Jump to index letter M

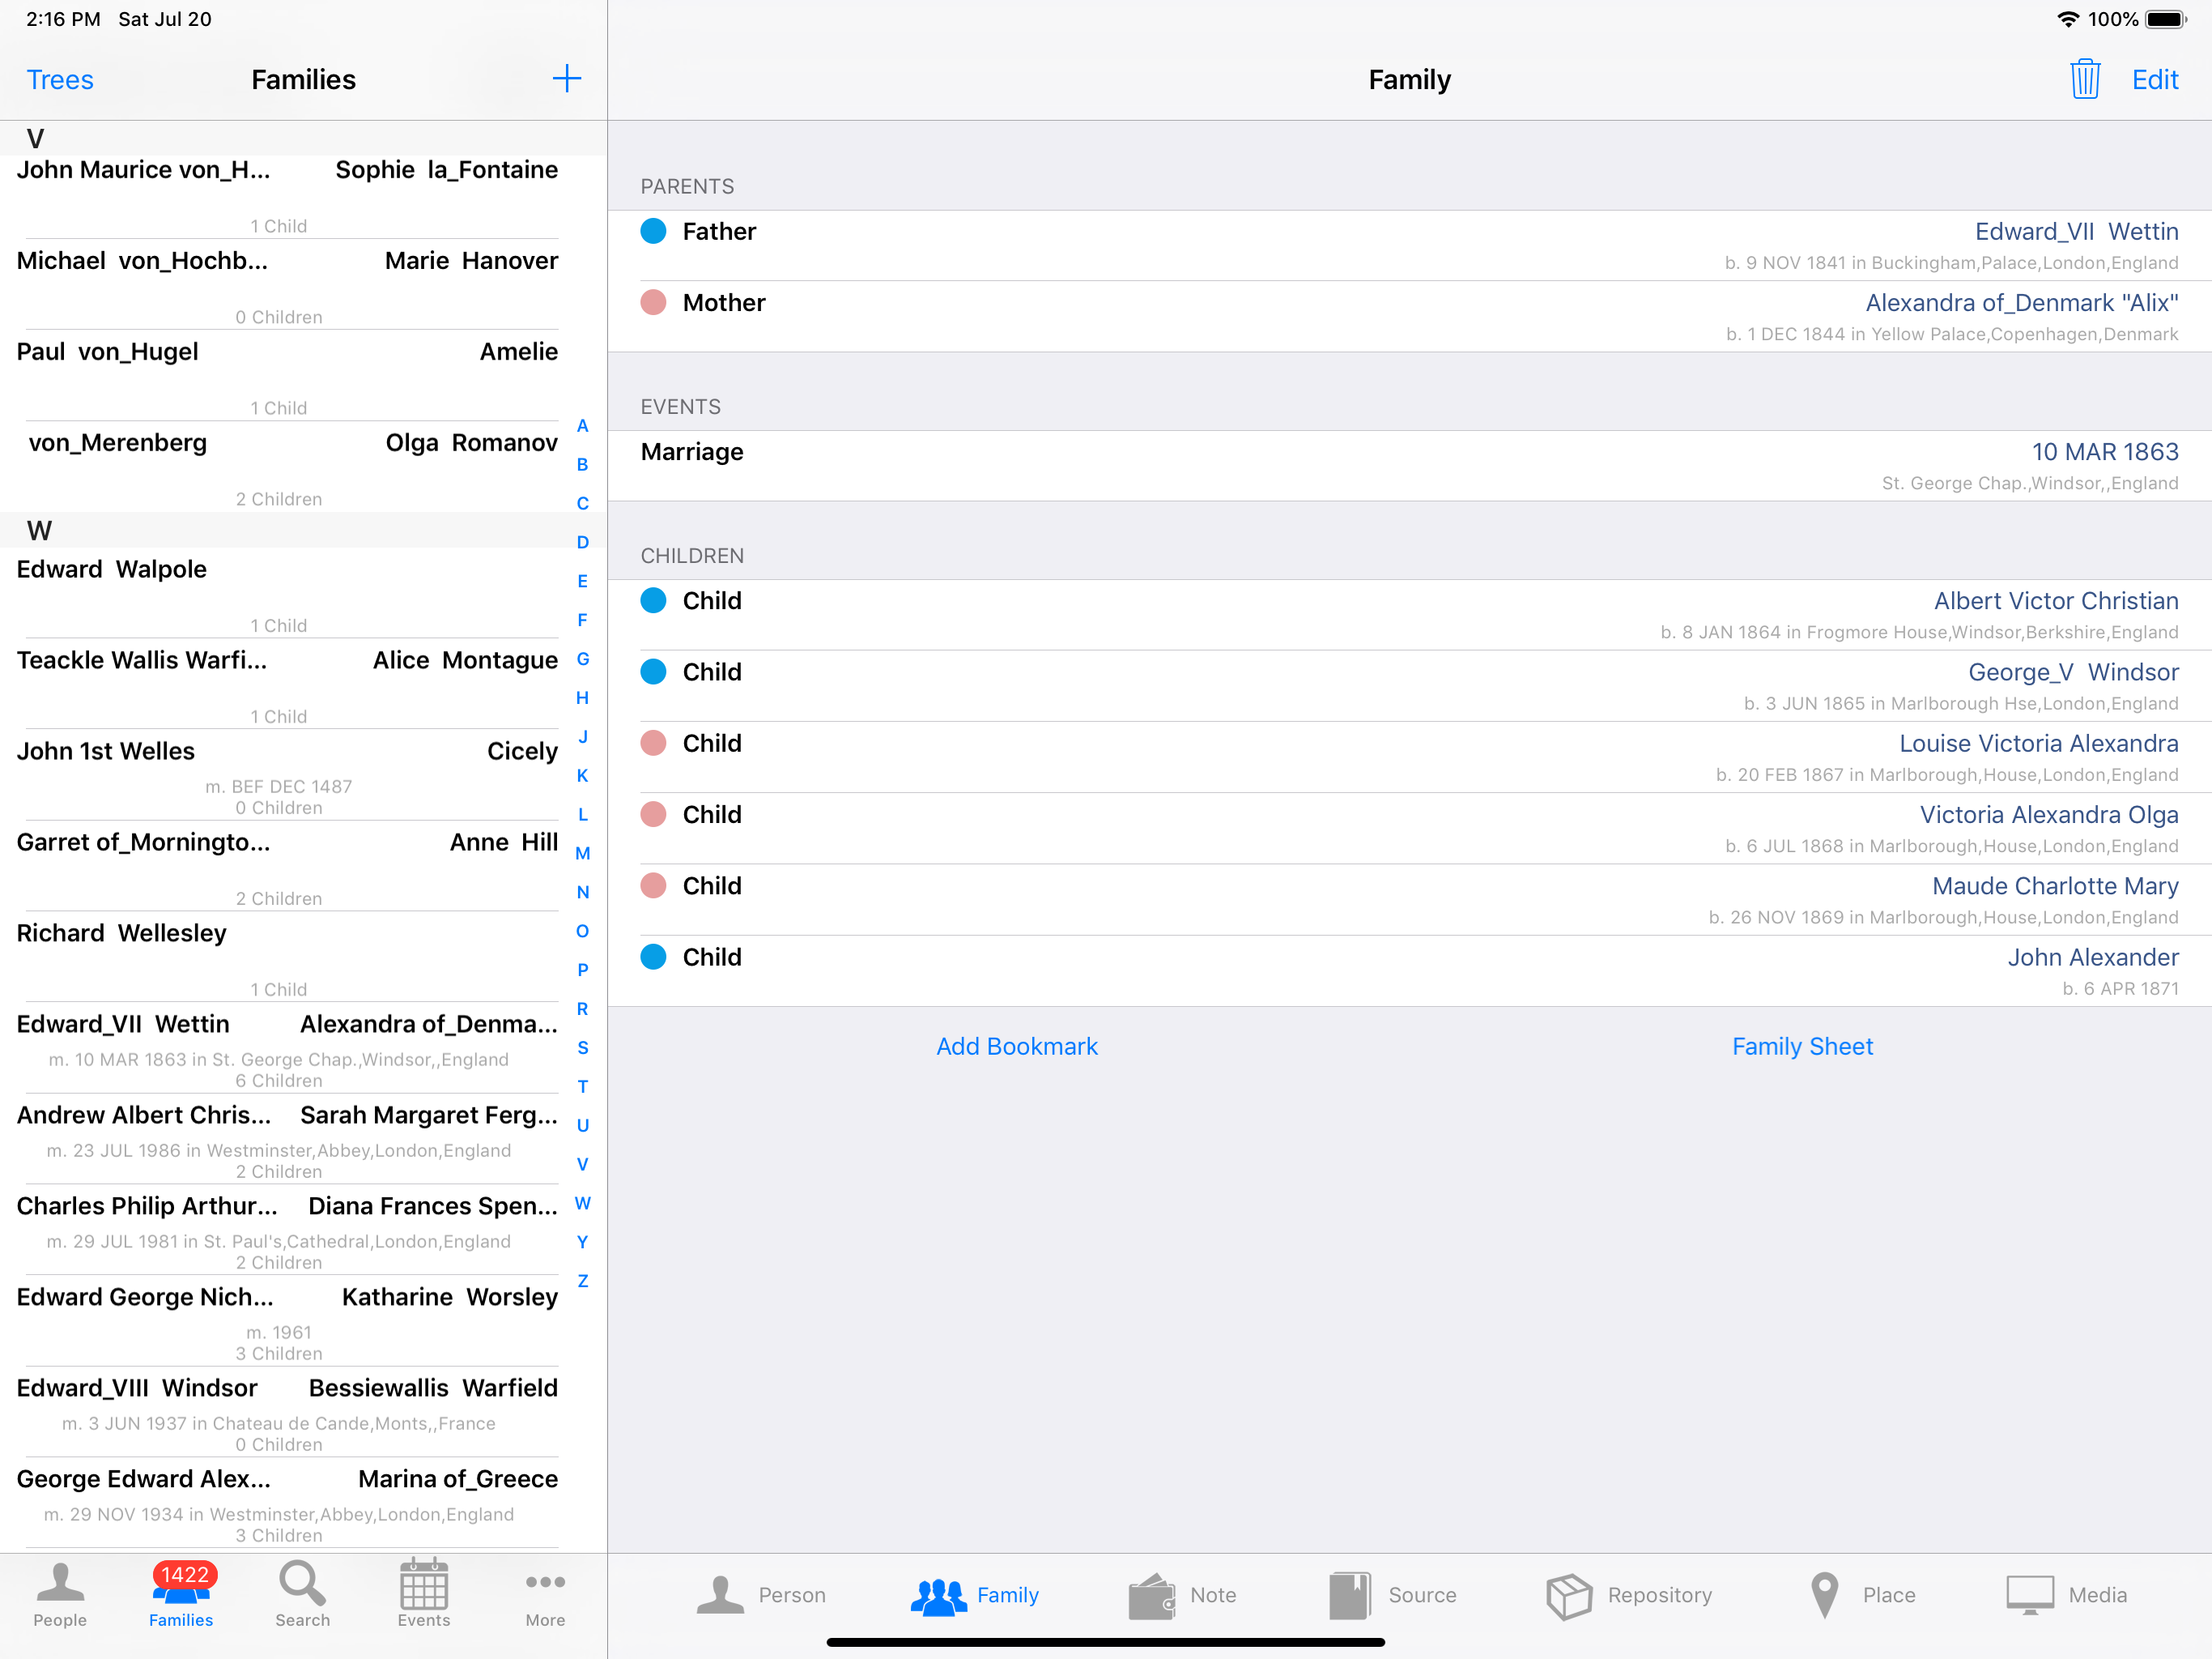click(583, 854)
